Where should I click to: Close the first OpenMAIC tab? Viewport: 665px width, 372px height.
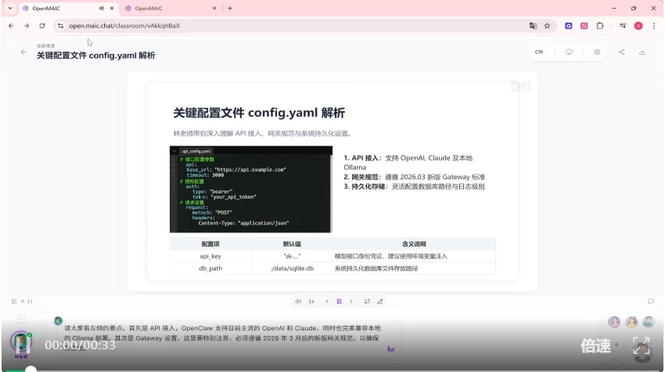click(112, 8)
